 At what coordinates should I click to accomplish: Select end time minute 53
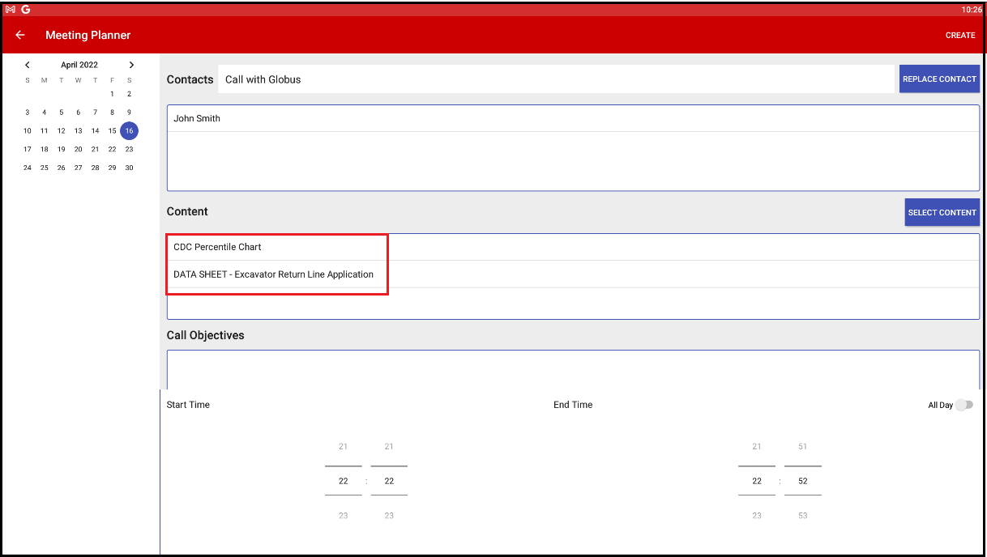click(x=802, y=516)
